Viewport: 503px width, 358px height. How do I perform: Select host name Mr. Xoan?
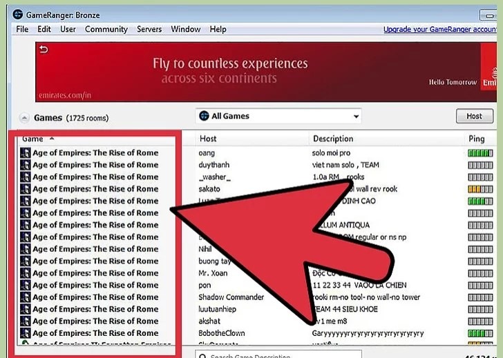[x=213, y=273]
